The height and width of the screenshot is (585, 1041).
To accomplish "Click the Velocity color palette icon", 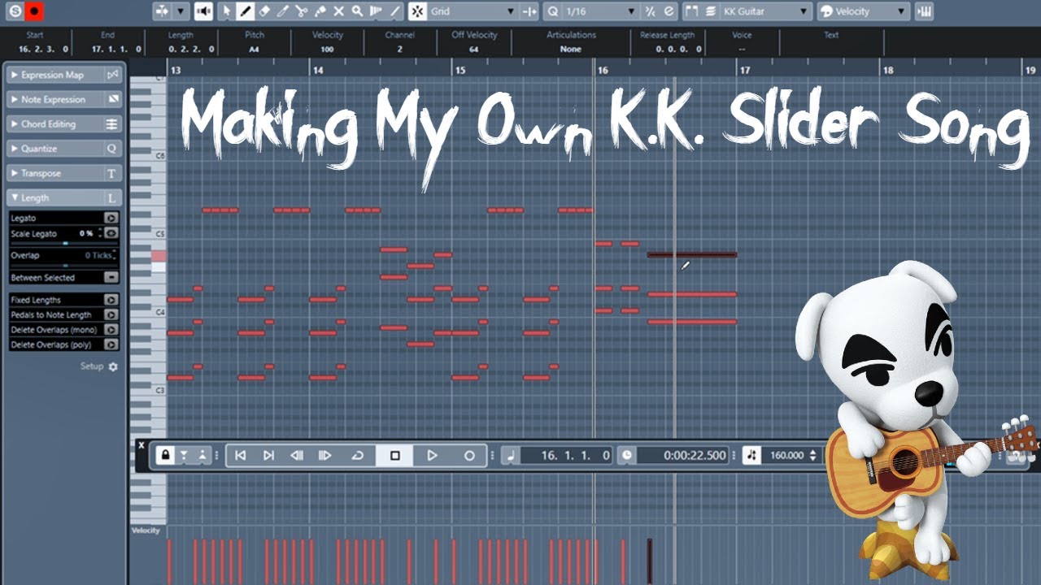I will tap(825, 11).
